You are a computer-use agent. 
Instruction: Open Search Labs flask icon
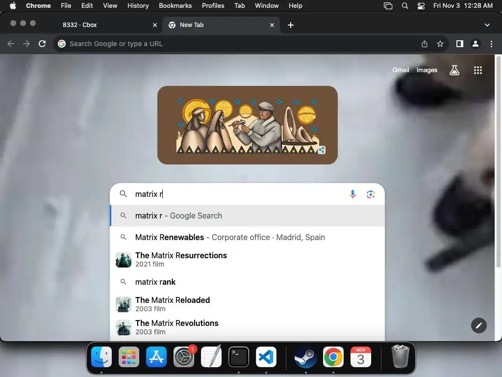point(454,70)
